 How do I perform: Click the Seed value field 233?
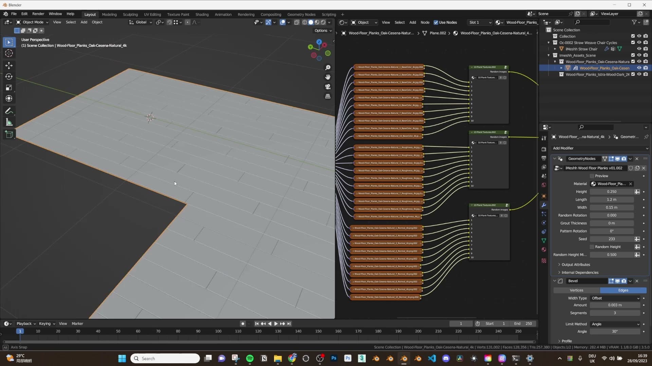click(x=612, y=239)
